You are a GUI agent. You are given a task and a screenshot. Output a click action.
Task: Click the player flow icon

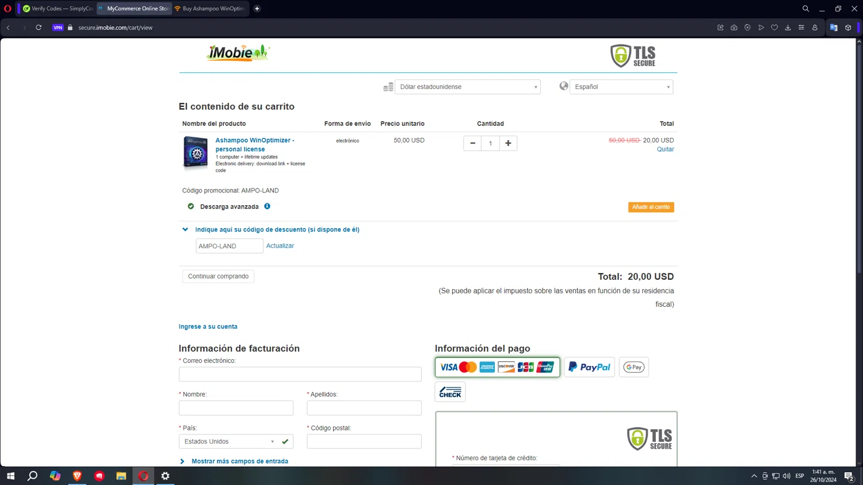click(x=761, y=28)
